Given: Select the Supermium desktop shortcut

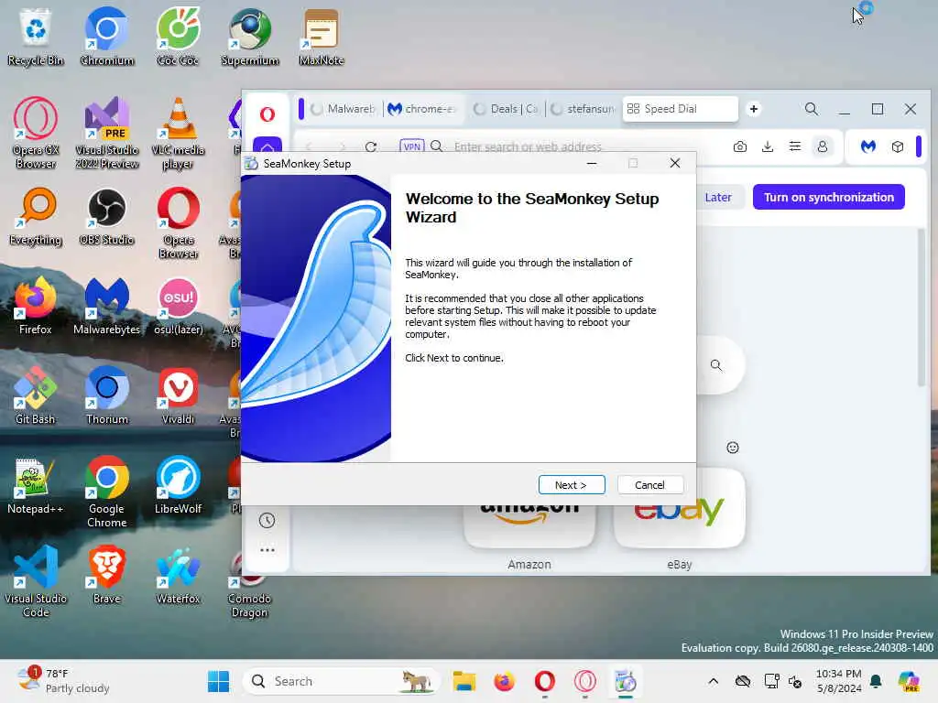Looking at the screenshot, I should [250, 37].
